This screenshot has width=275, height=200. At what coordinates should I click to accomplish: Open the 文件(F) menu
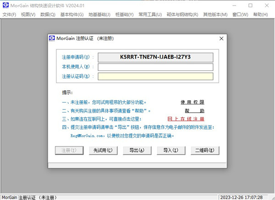click(9, 15)
